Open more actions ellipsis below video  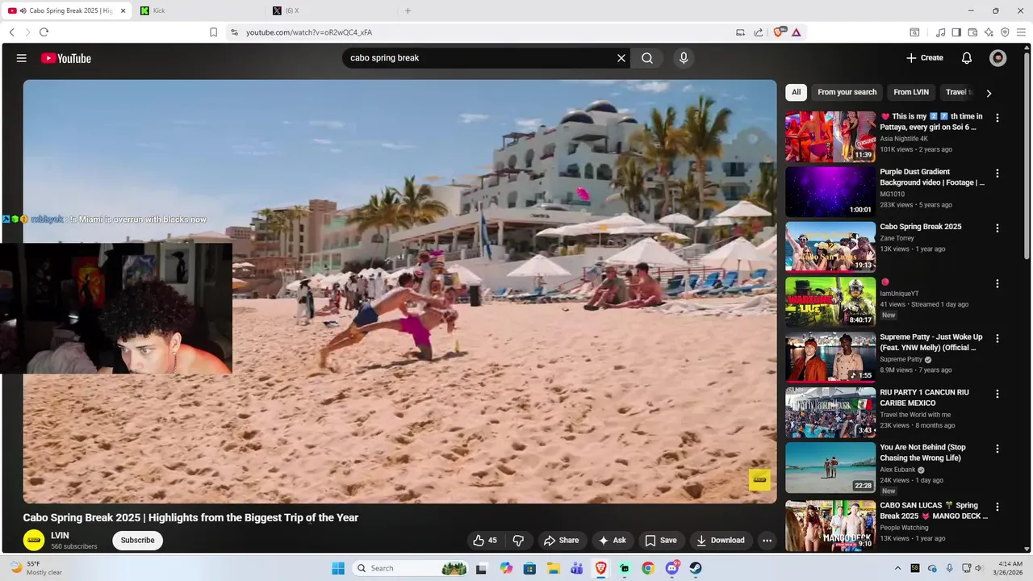pos(767,541)
